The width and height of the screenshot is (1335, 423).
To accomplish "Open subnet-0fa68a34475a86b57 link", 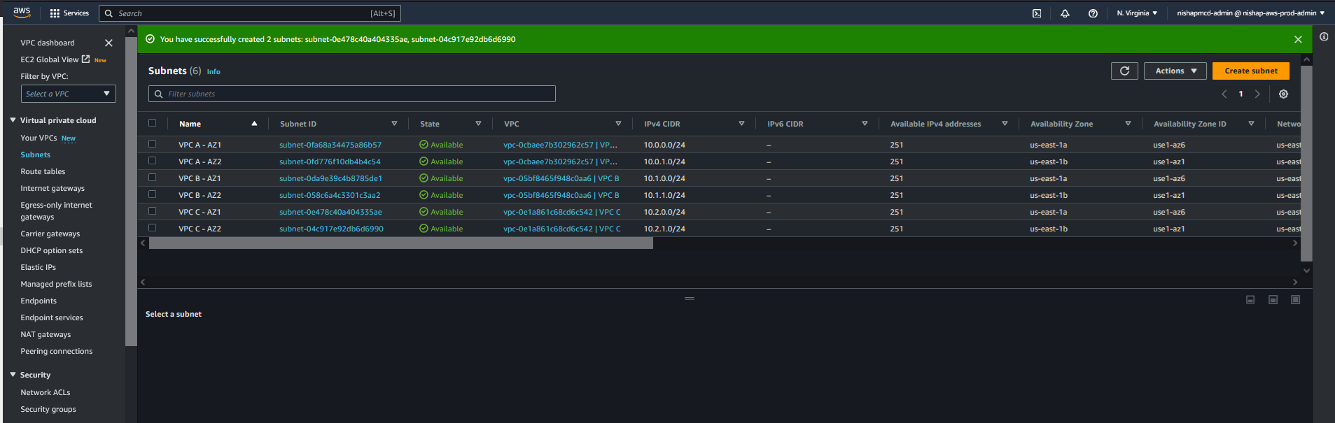I will (x=330, y=145).
